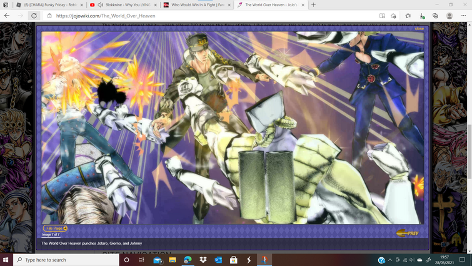
Task: Click the image caption about Jotaro, Giorno, Johnny
Action: coord(91,243)
